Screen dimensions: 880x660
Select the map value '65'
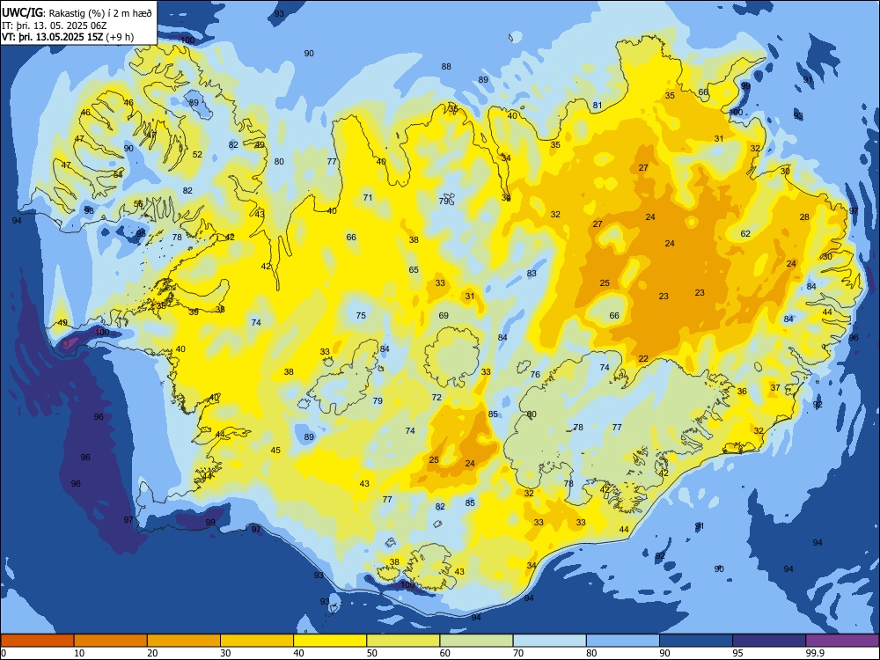(414, 269)
